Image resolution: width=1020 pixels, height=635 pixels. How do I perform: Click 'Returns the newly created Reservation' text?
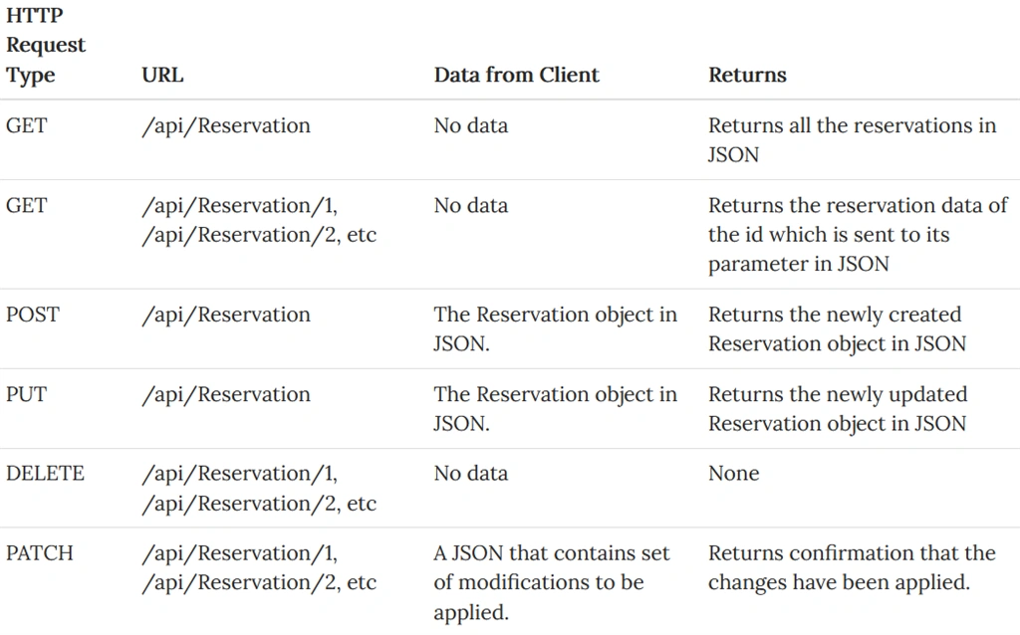837,328
